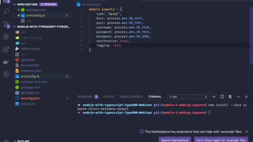Open the Source Control view
This screenshot has width=253, height=142.
pyautogui.click(x=6, y=24)
